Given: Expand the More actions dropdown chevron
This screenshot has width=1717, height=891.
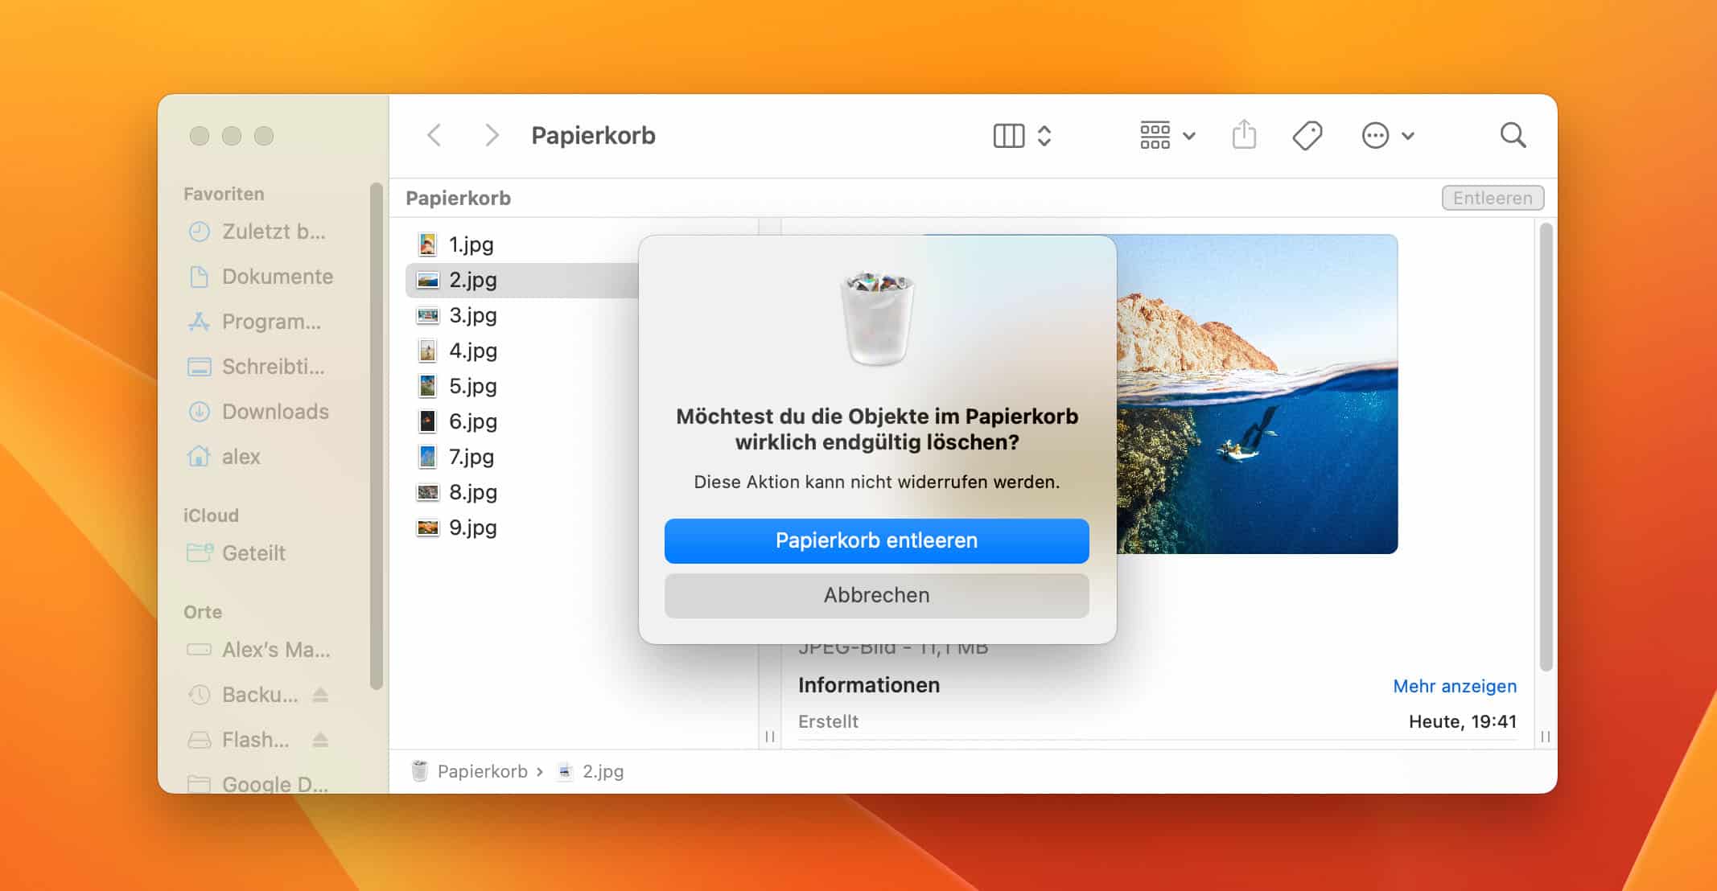Looking at the screenshot, I should (1408, 136).
